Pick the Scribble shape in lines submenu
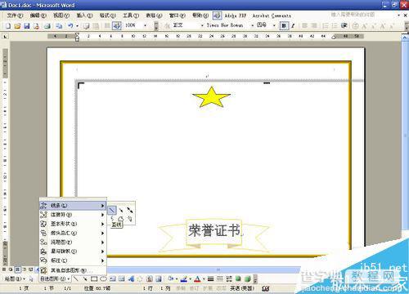The height and width of the screenshot is (294, 409). (x=129, y=218)
